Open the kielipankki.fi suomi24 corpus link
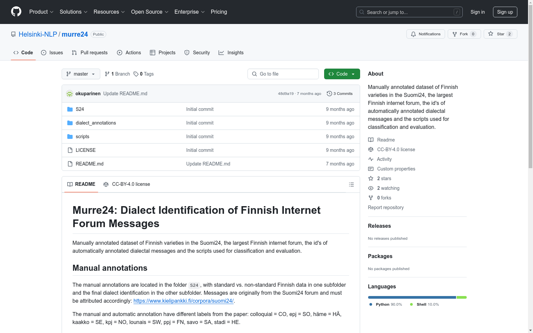The image size is (533, 333). 184,301
